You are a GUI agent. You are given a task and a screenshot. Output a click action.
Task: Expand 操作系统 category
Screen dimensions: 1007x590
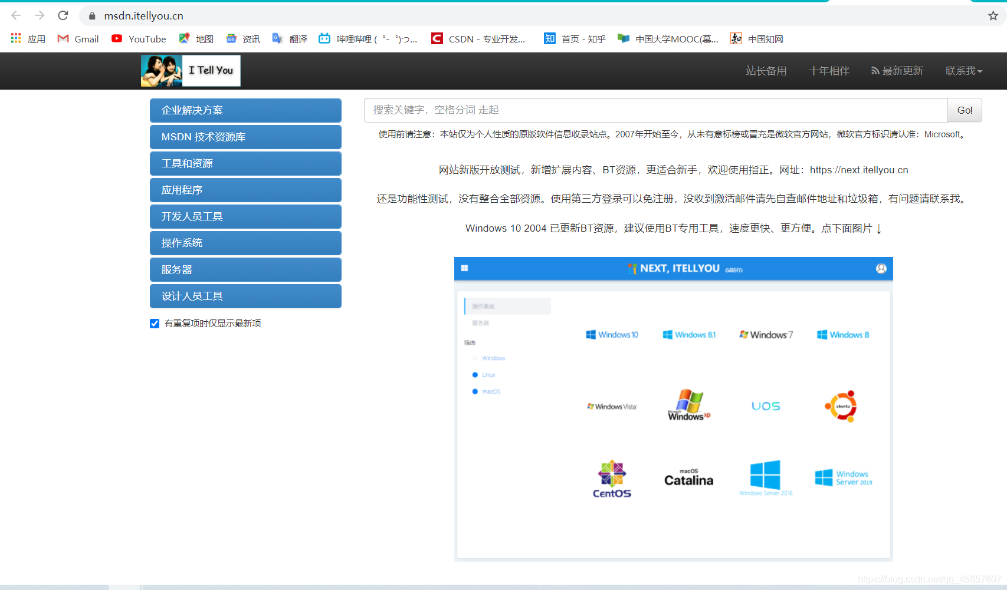[x=245, y=243]
